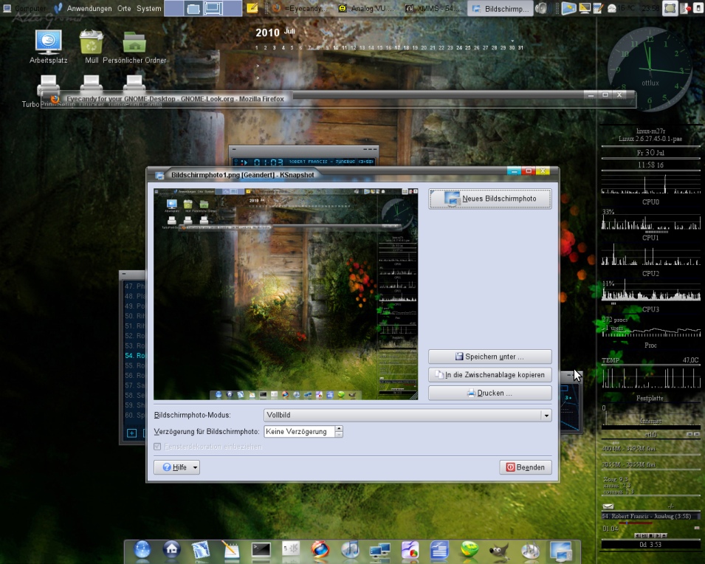
Task: Quit KSnapshot using the Beenden button
Action: pyautogui.click(x=525, y=467)
